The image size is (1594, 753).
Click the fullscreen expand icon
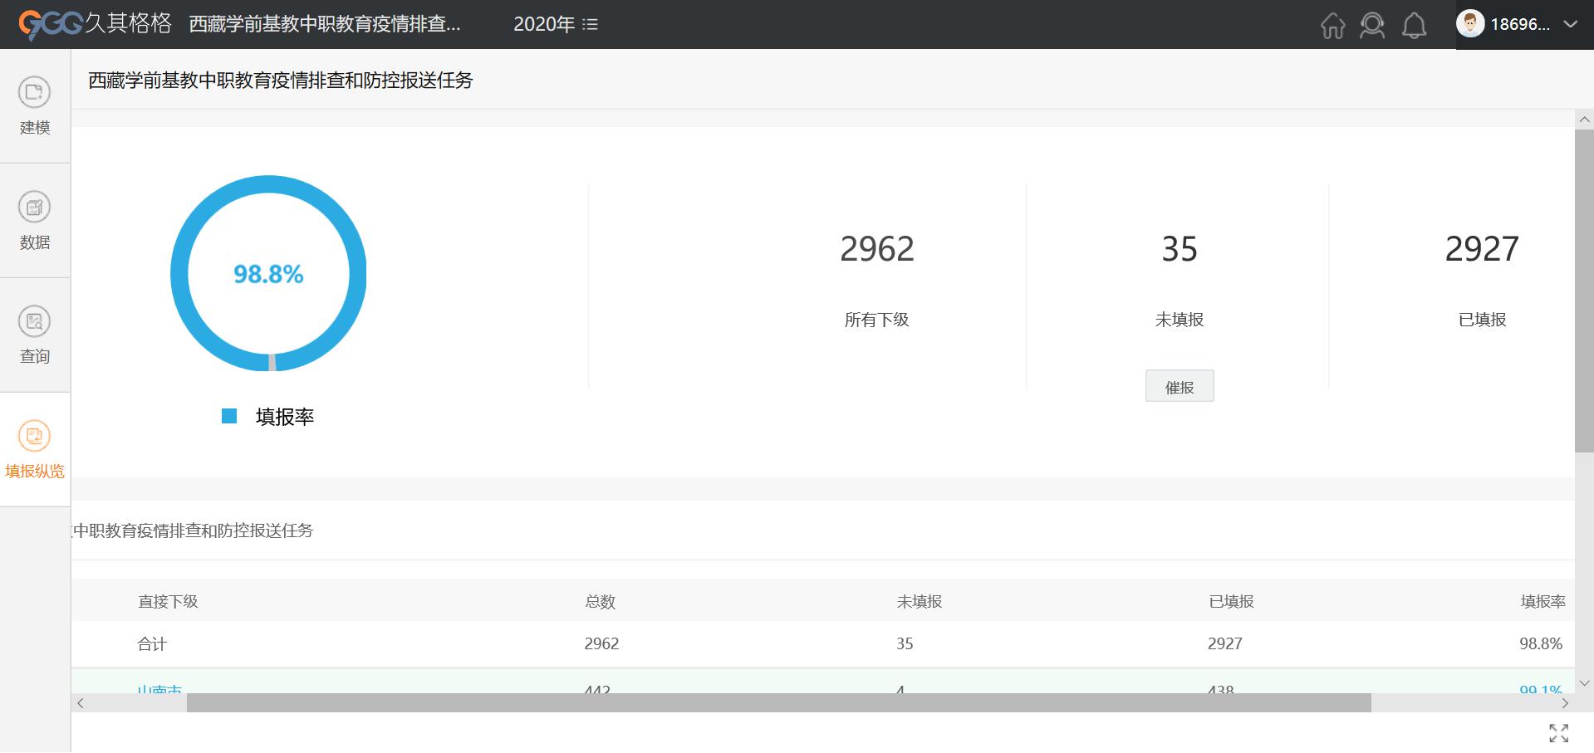click(1558, 732)
